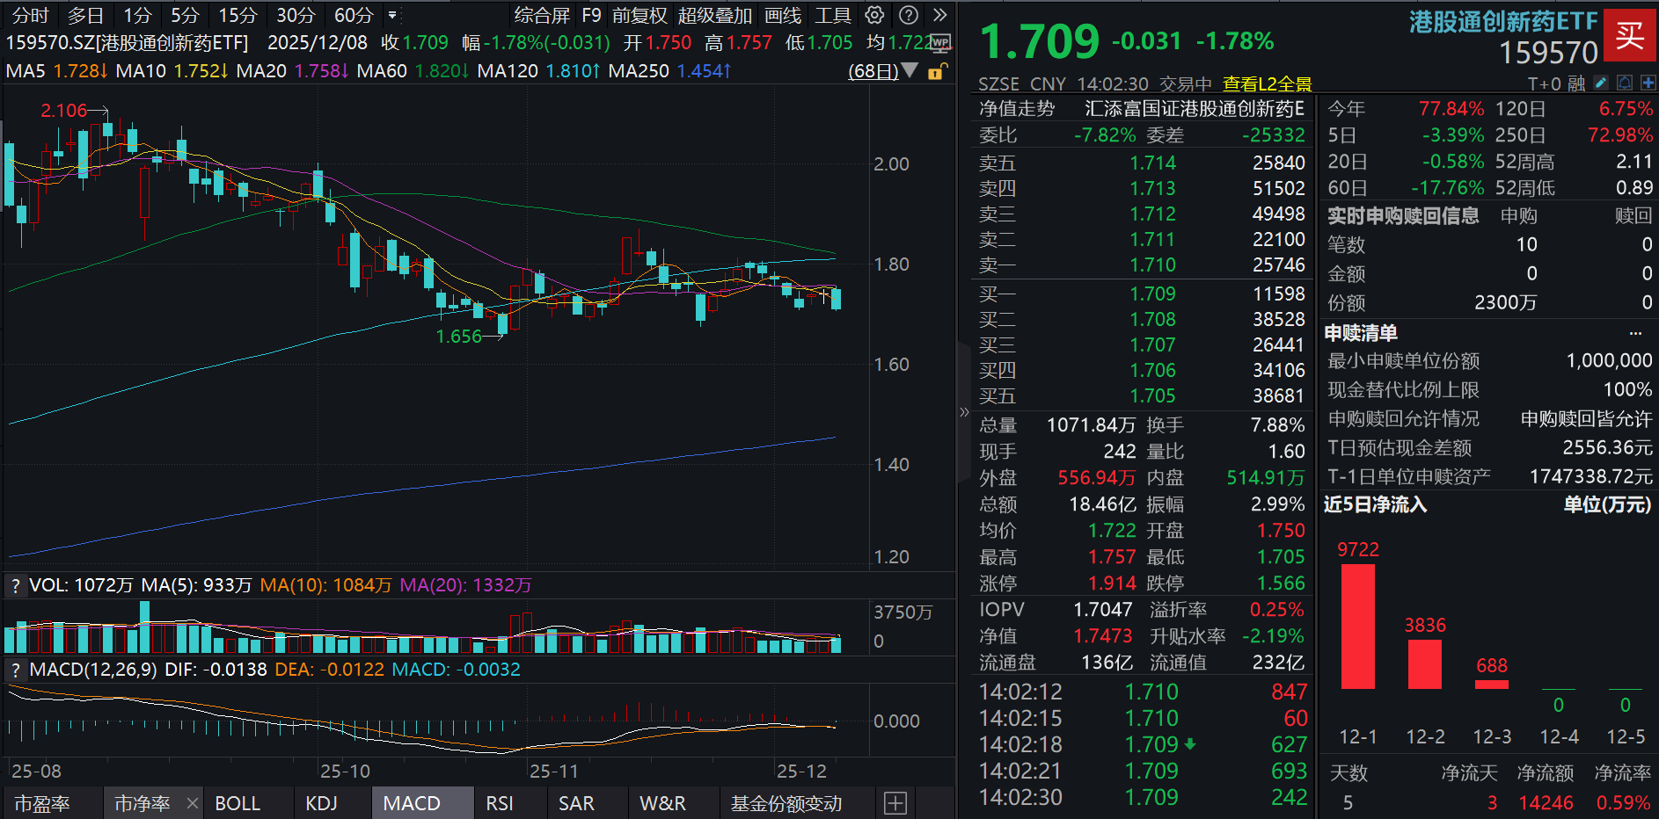Viewport: 1659px width, 819px height.
Task: Click the plus icon to add to watchlist
Action: click(x=1648, y=83)
